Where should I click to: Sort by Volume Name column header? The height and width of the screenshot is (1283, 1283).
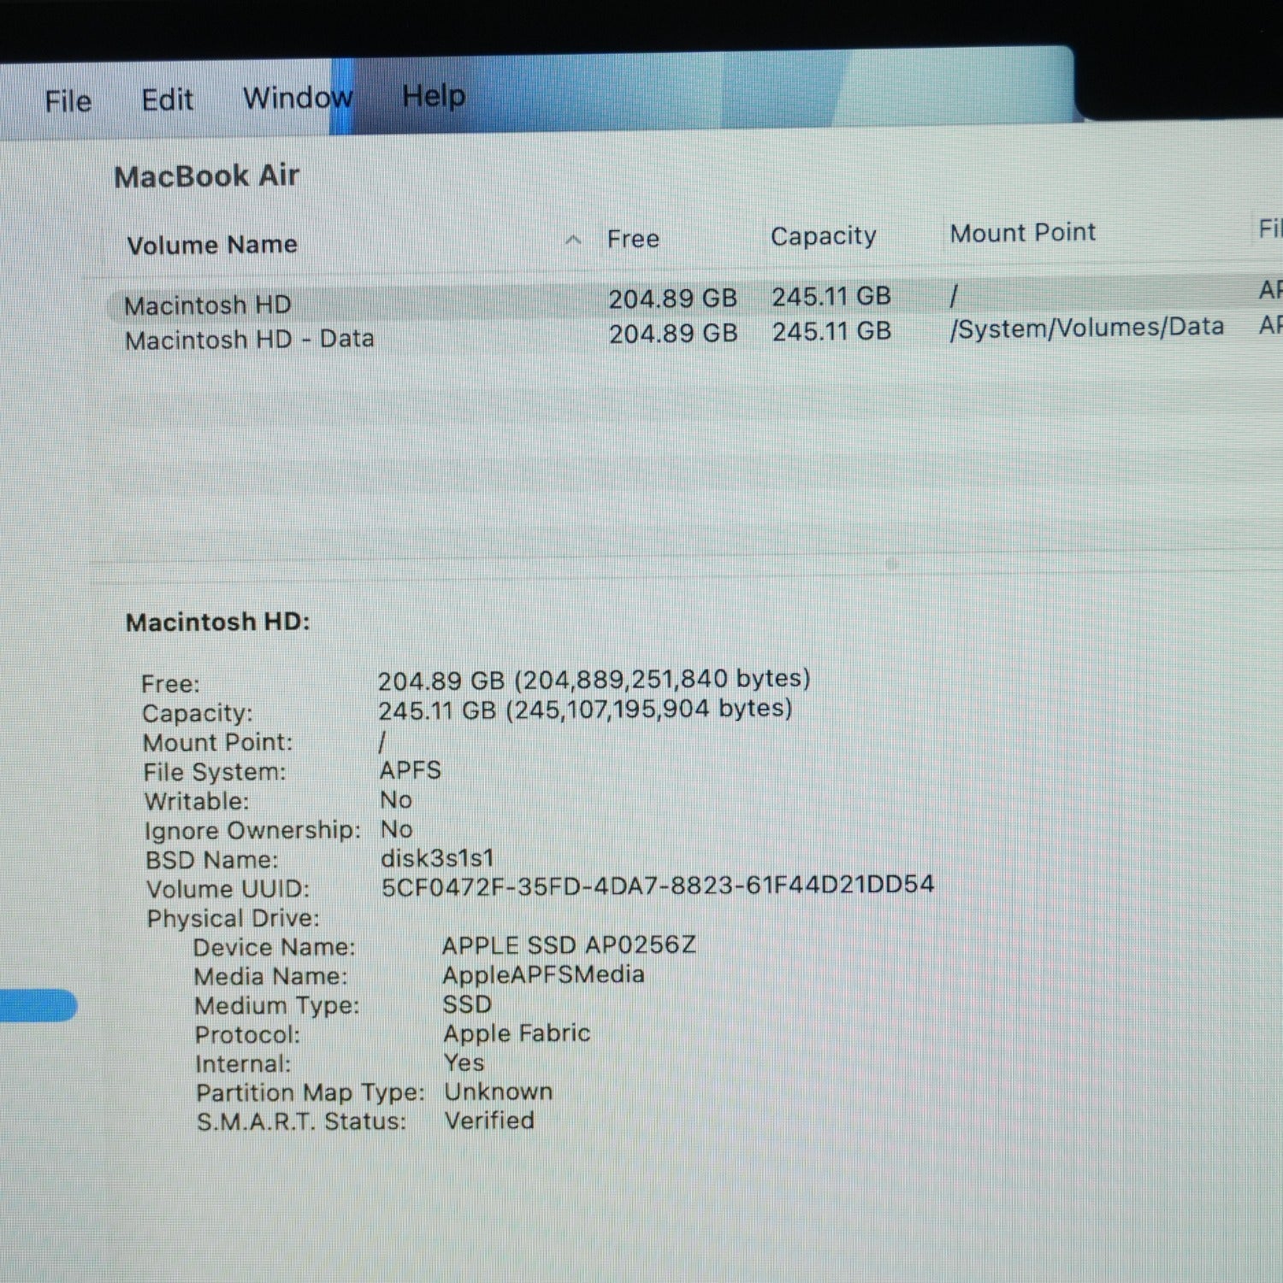click(x=212, y=245)
